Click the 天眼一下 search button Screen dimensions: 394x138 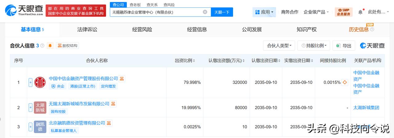pyautogui.click(x=222, y=12)
